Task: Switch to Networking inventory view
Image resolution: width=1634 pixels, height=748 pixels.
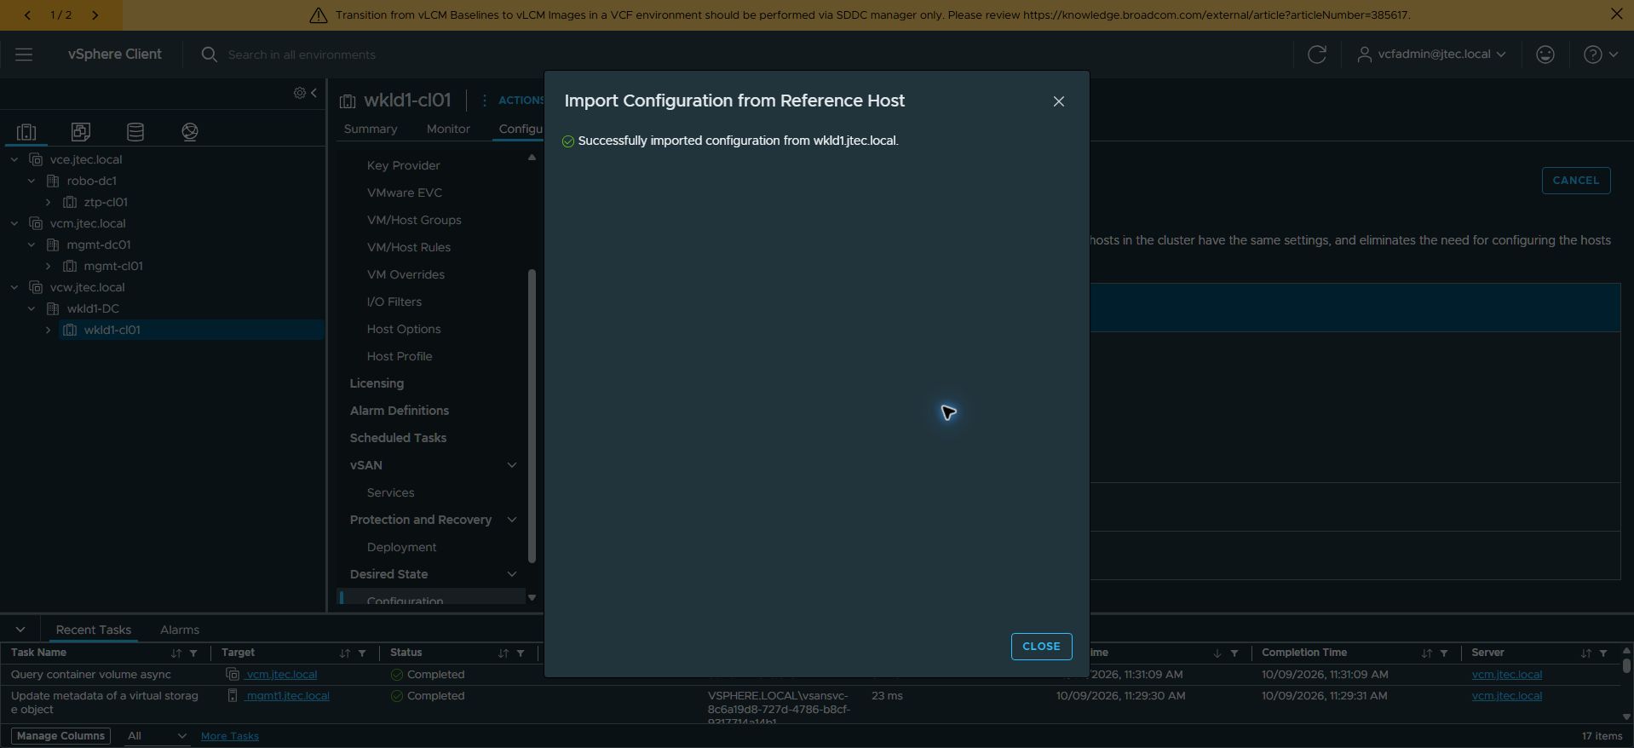Action: click(x=190, y=132)
